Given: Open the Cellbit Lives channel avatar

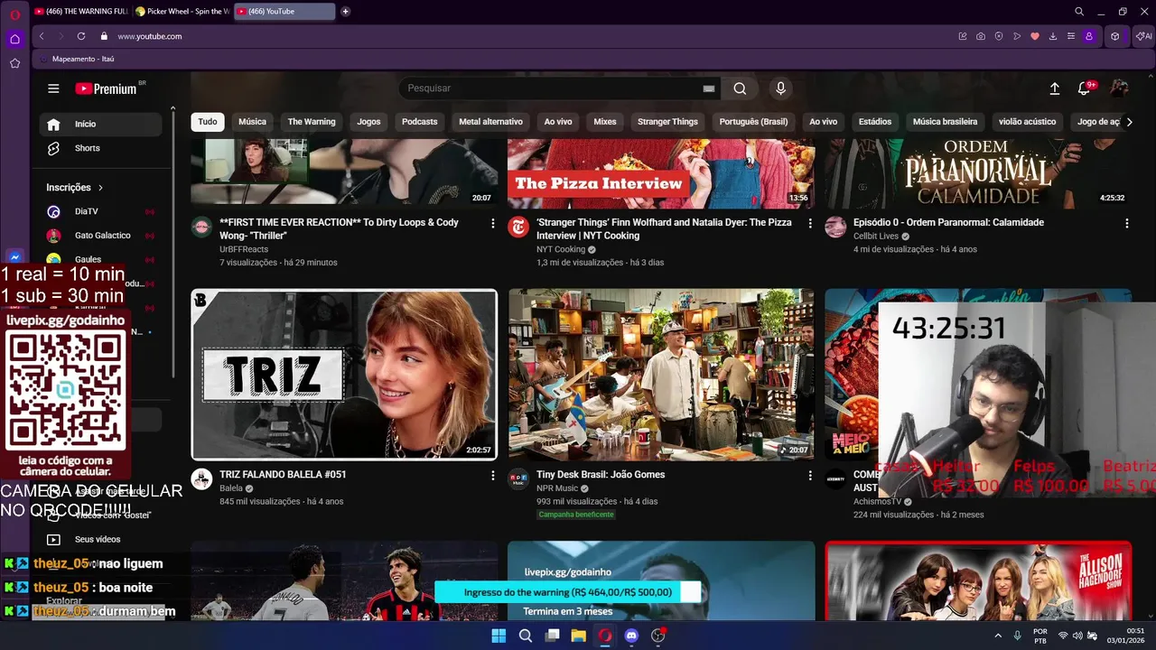Looking at the screenshot, I should click(x=835, y=227).
